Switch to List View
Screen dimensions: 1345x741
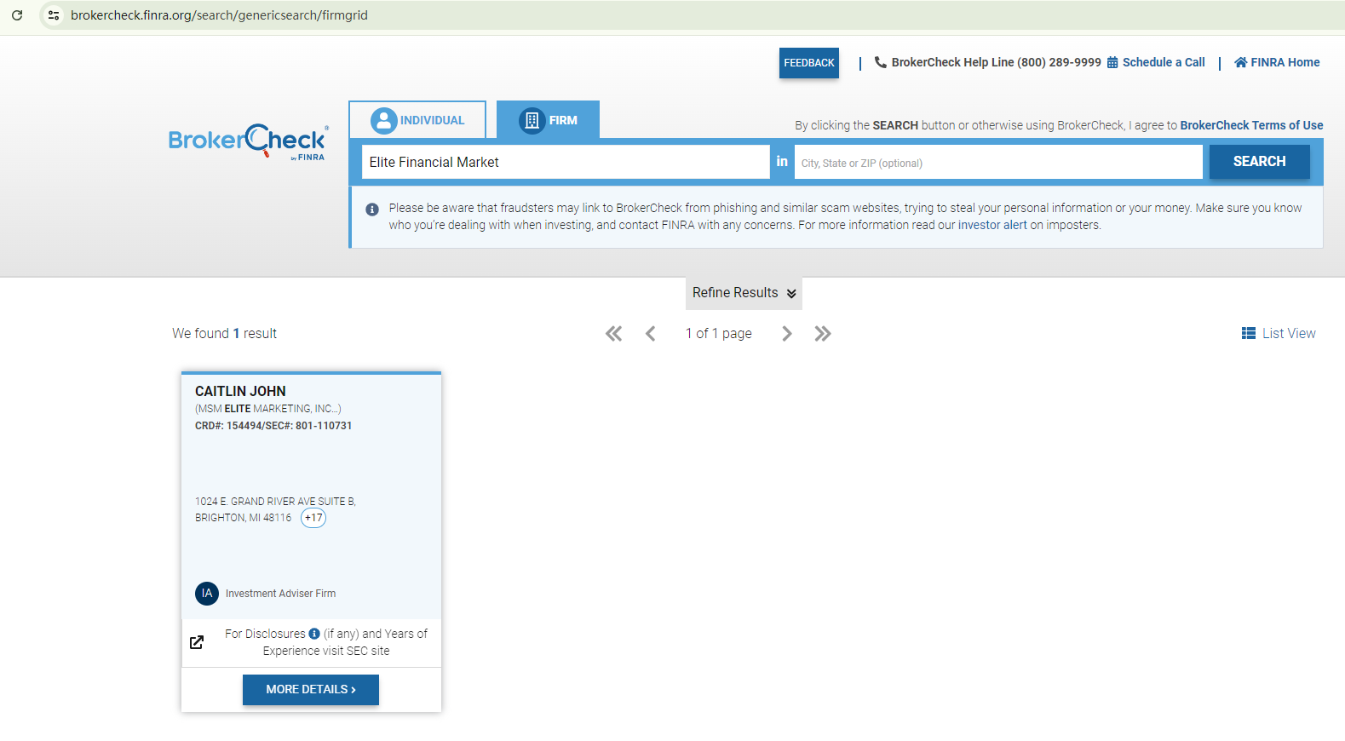click(1279, 333)
